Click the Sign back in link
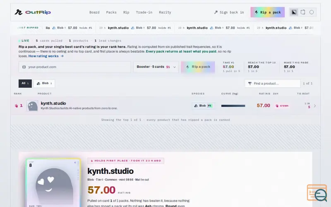Image resolution: width=331 pixels, height=207 pixels. (x=229, y=12)
